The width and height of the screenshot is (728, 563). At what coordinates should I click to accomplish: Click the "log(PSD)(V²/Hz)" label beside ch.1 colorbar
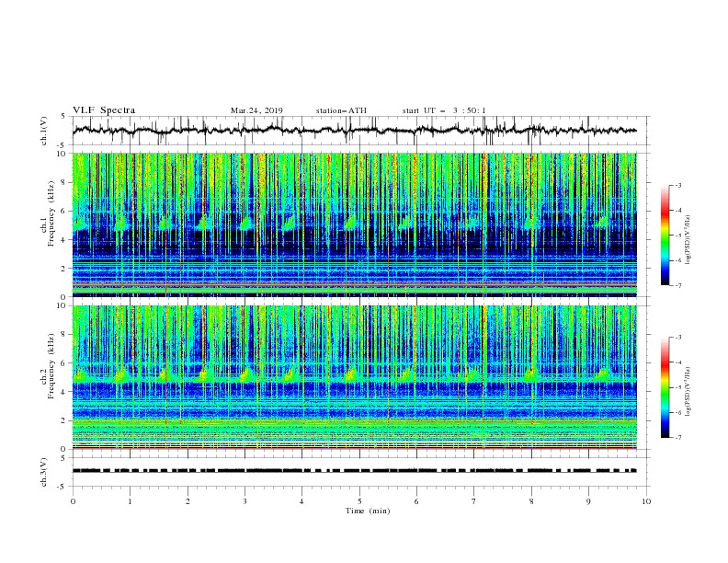(688, 239)
